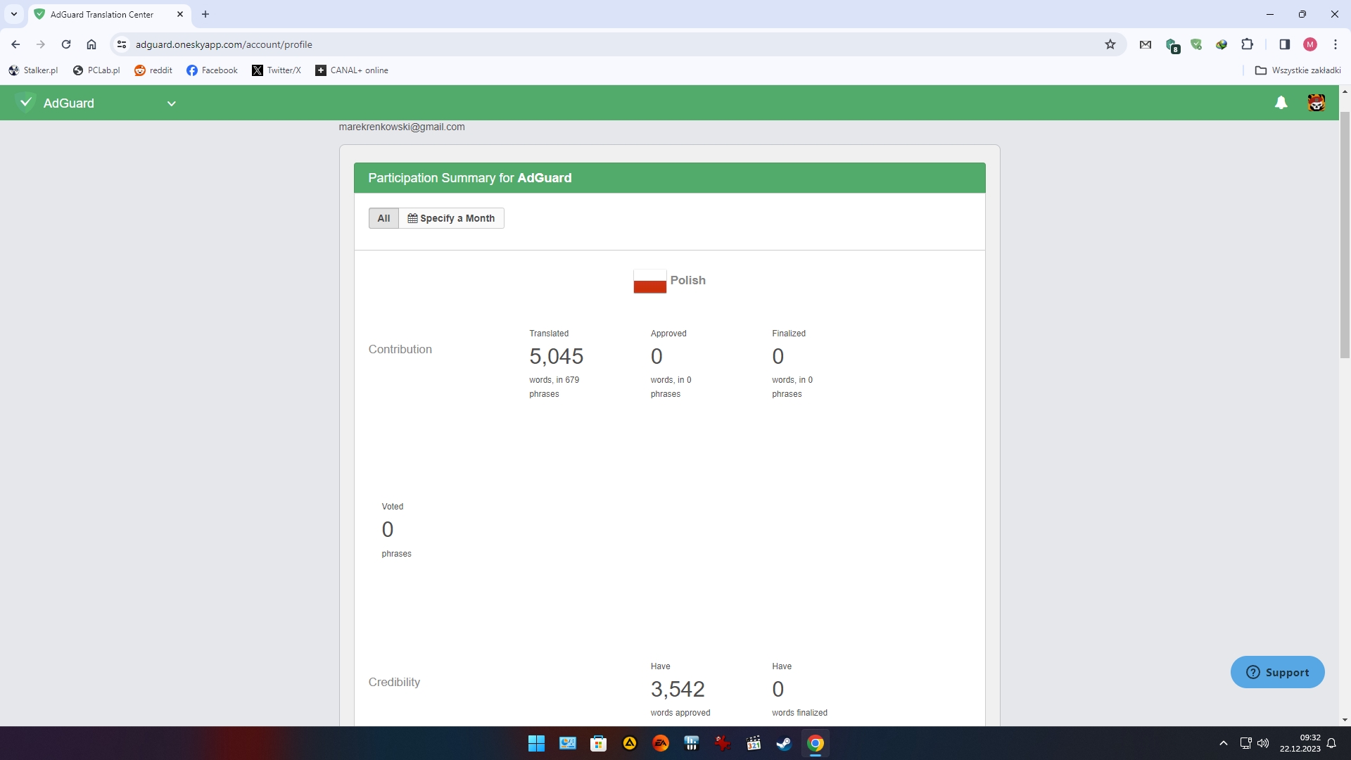Image resolution: width=1351 pixels, height=760 pixels.
Task: Choose Specify a Month option
Action: click(451, 218)
